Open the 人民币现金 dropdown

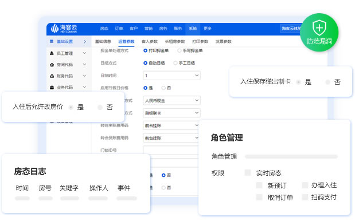point(171,101)
